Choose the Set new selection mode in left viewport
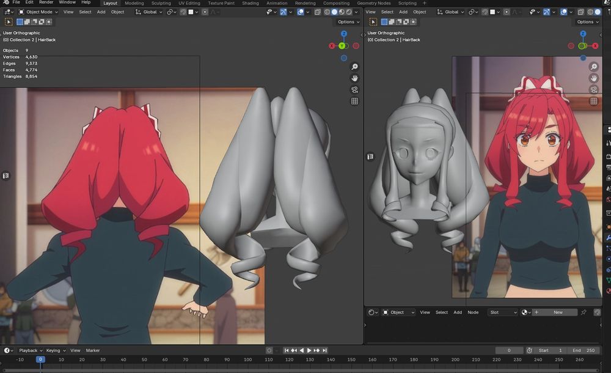The image size is (611, 373). point(20,22)
